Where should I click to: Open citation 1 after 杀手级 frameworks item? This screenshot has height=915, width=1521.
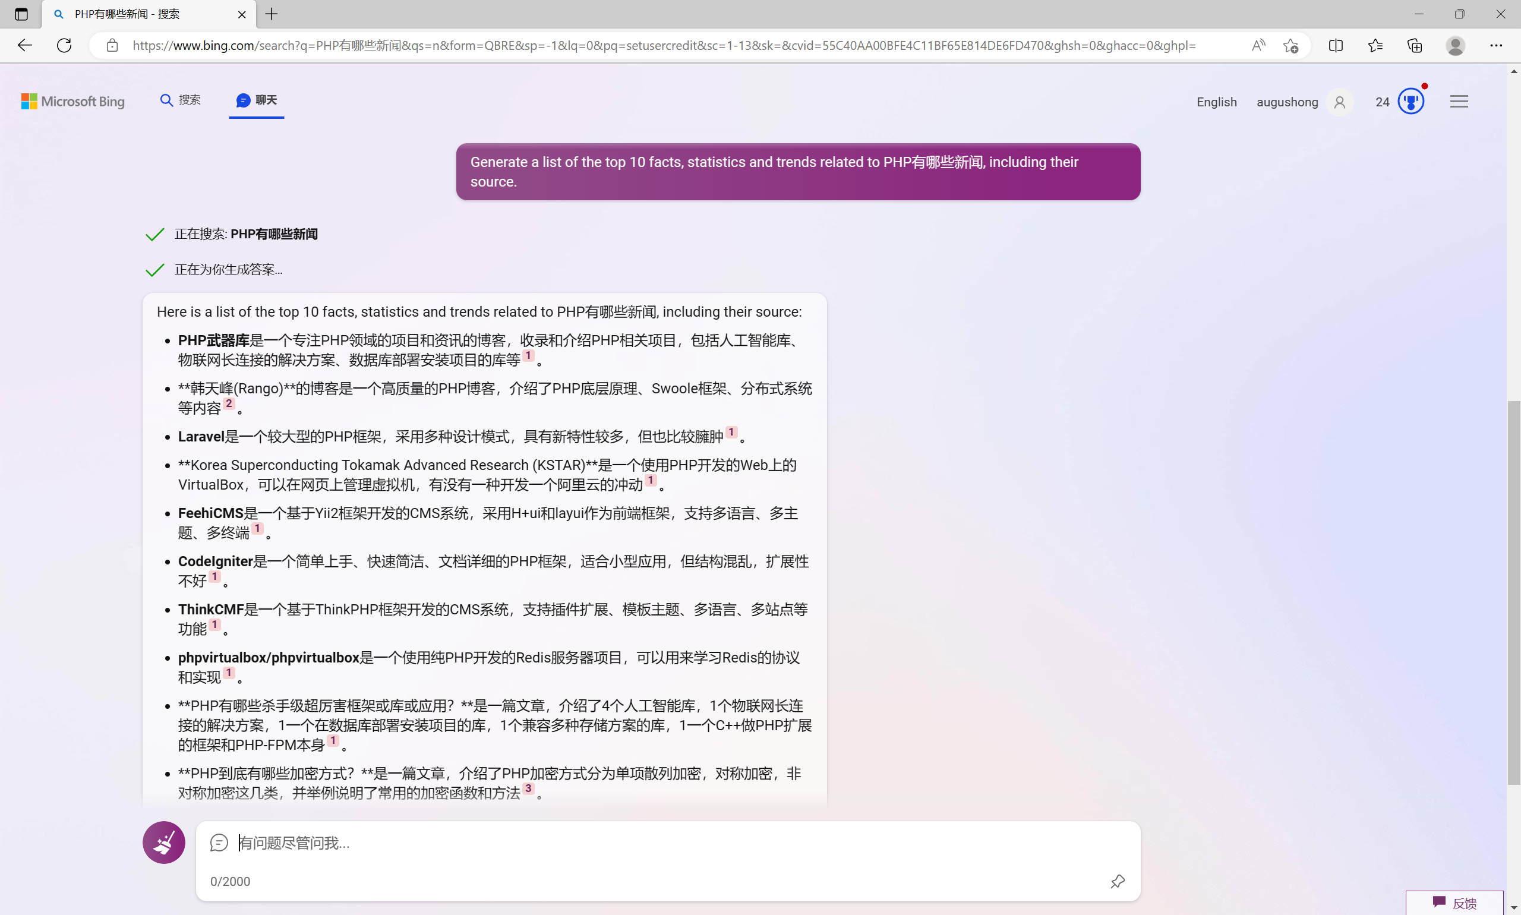(x=333, y=740)
